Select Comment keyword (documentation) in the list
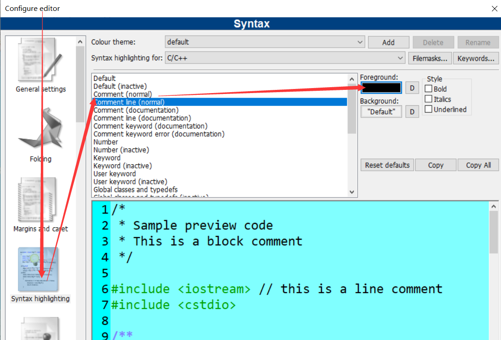This screenshot has width=501, height=340. coord(220,126)
